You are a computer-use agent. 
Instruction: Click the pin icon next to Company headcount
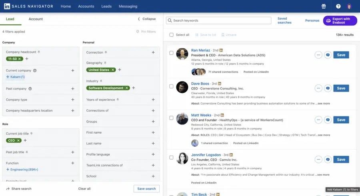tap(39, 52)
